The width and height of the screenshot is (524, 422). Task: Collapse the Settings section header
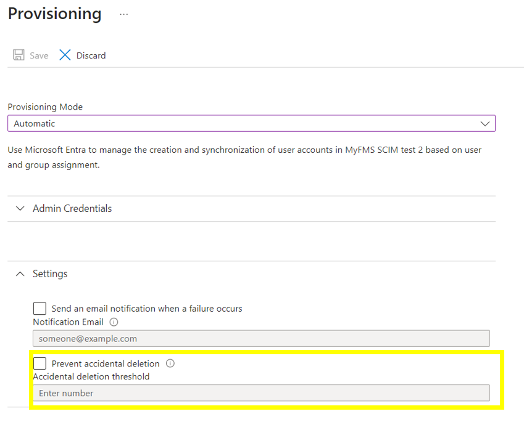[x=251, y=274]
